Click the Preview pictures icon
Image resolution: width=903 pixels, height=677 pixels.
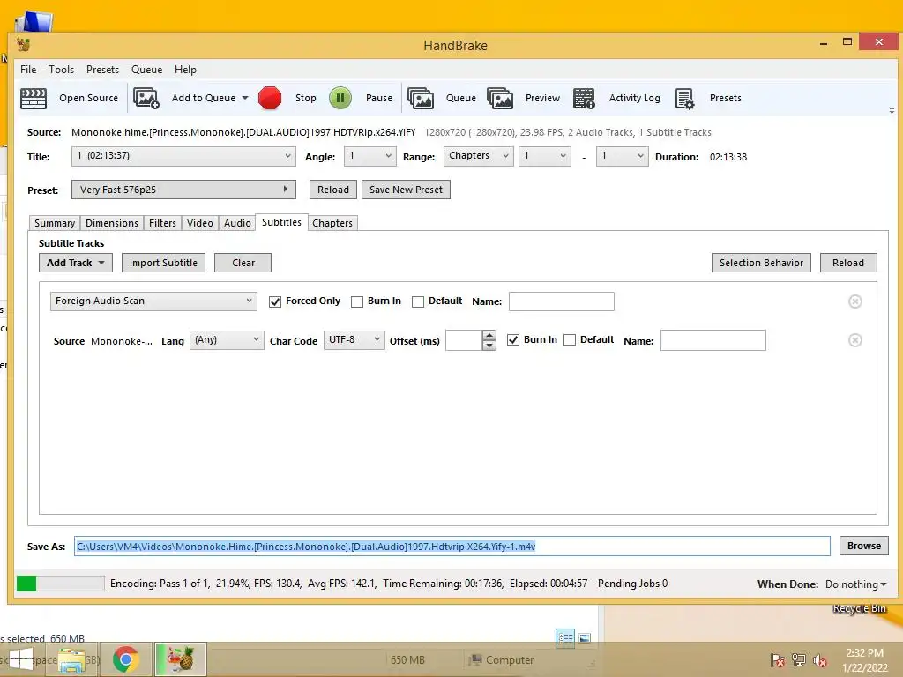(500, 98)
